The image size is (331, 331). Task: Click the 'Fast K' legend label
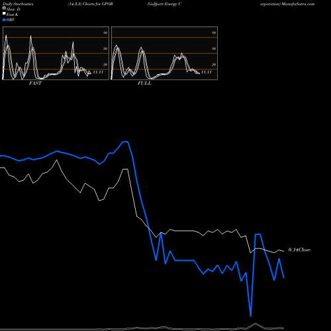tap(13, 15)
